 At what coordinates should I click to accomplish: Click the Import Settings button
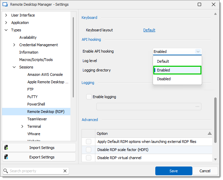39,148
